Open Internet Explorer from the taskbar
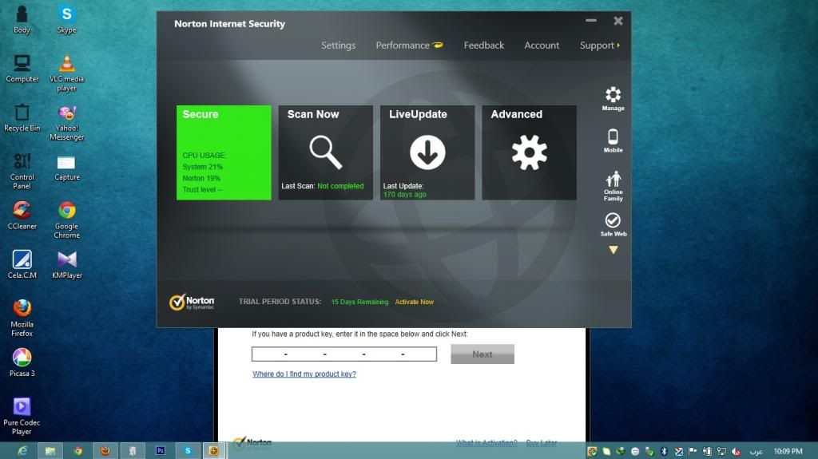The height and width of the screenshot is (459, 818). (22, 451)
